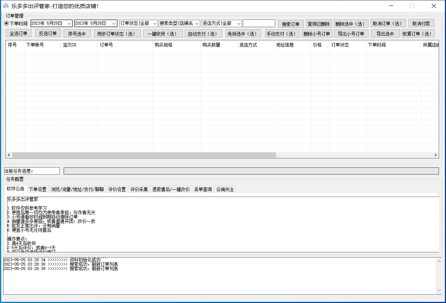Click the task progress bar

point(251,171)
